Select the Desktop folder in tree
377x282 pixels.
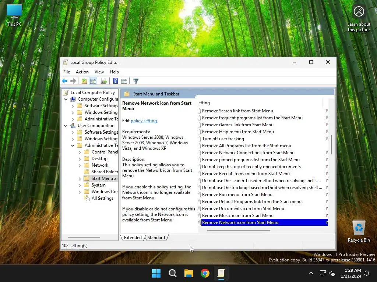99,159
